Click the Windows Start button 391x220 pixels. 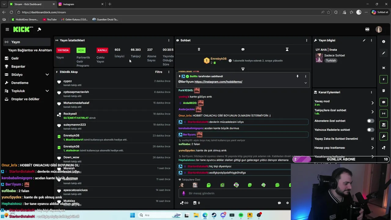click(132, 215)
